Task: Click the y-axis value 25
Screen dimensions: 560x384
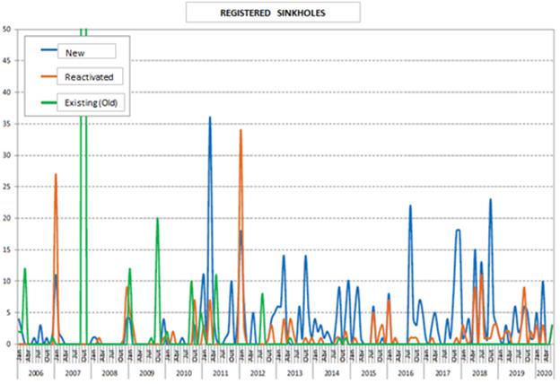Action: (x=6, y=187)
